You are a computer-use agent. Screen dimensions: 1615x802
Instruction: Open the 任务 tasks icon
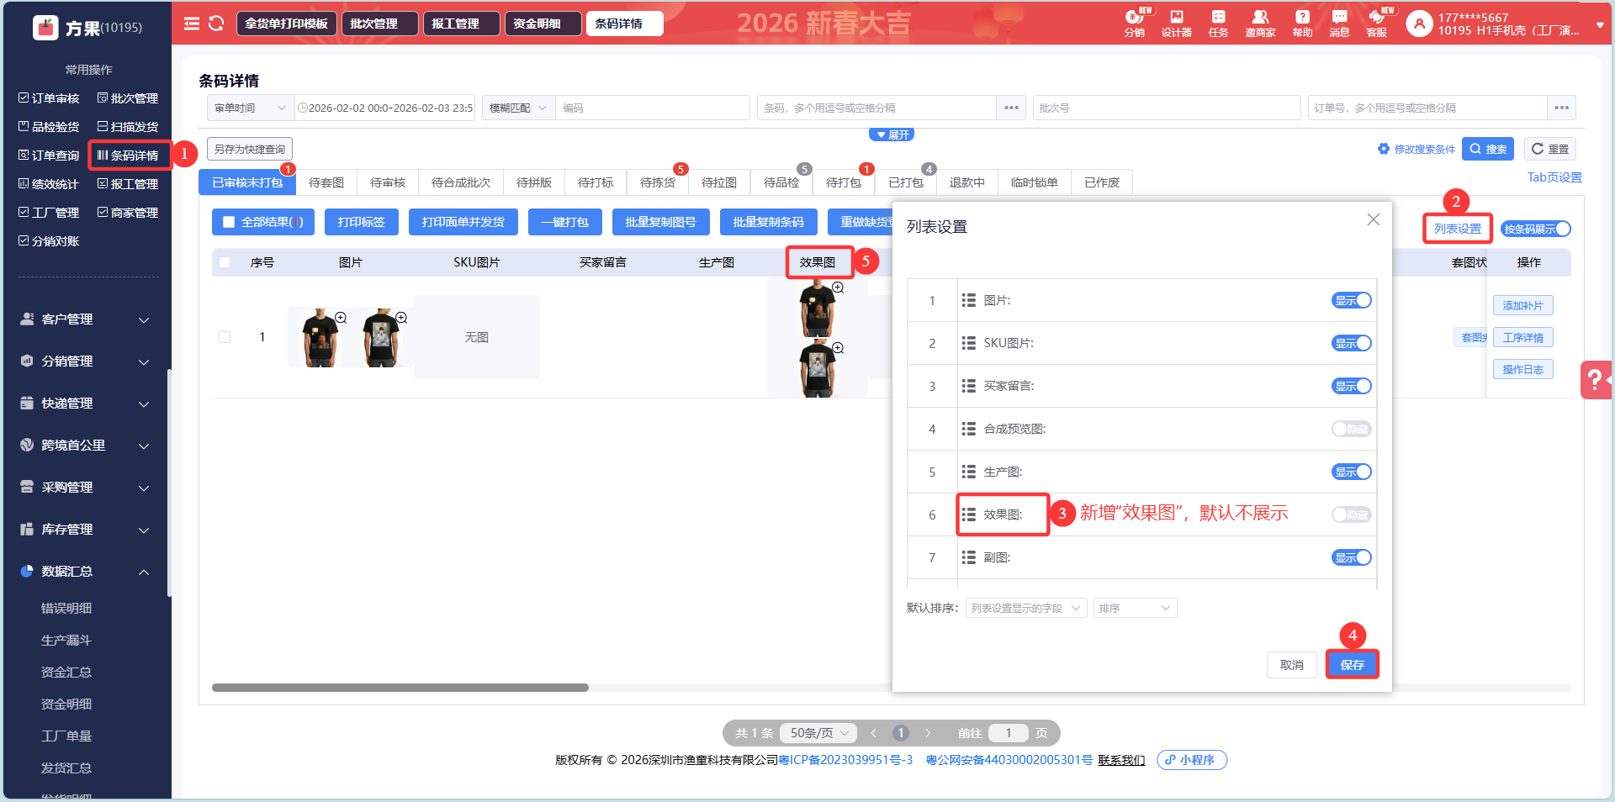[x=1218, y=24]
